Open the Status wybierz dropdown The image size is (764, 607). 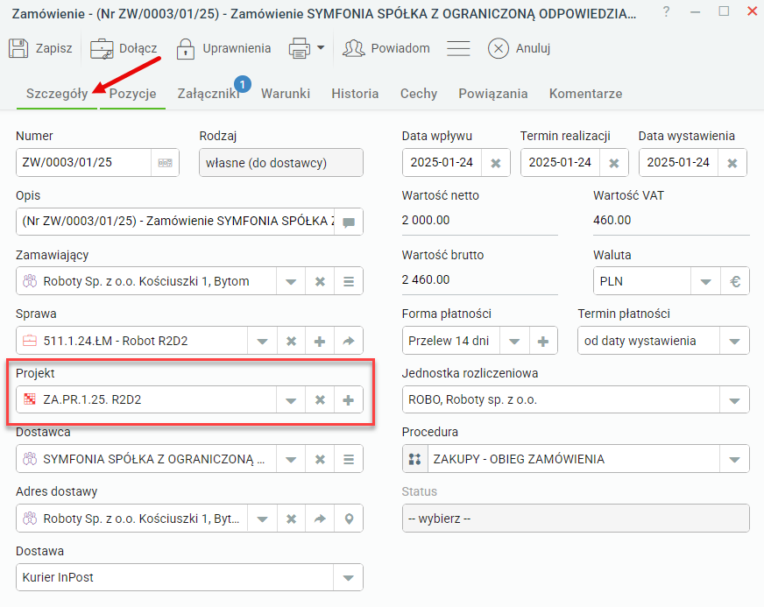coord(576,519)
